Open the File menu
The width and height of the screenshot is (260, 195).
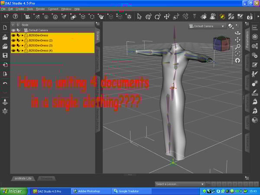click(3, 9)
